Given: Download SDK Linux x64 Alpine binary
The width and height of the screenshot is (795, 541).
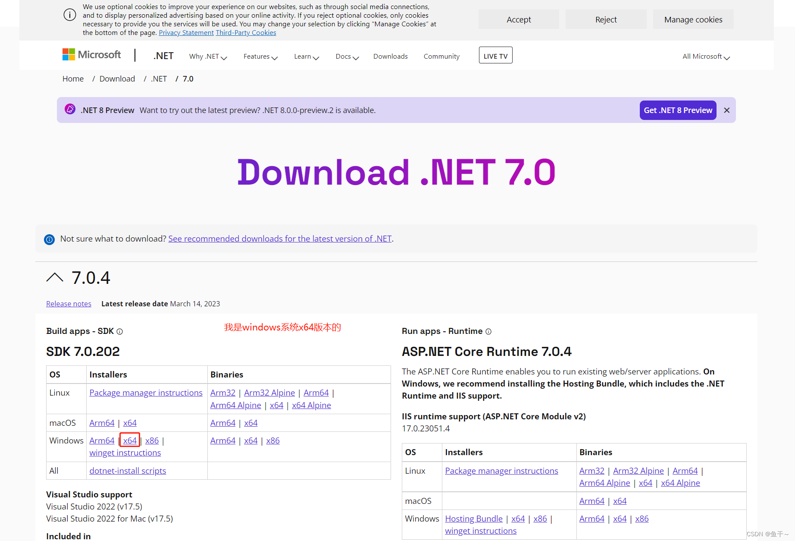Looking at the screenshot, I should pyautogui.click(x=311, y=405).
